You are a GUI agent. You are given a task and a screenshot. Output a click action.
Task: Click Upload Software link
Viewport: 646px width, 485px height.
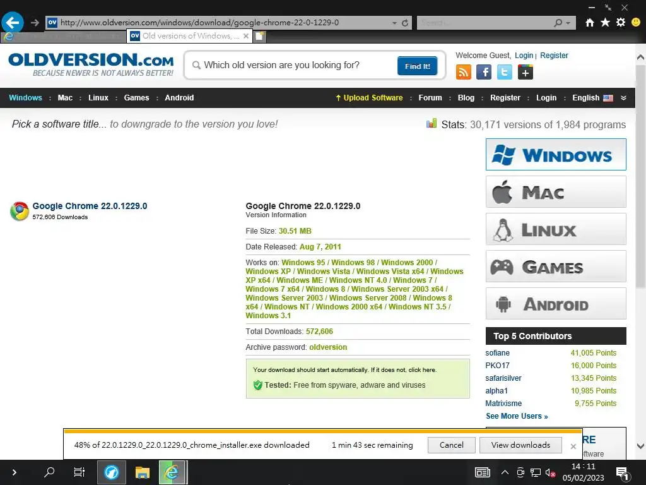click(x=369, y=98)
